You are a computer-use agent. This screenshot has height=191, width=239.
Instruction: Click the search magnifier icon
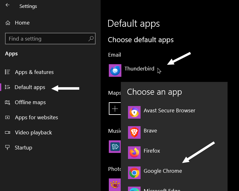[x=91, y=39]
